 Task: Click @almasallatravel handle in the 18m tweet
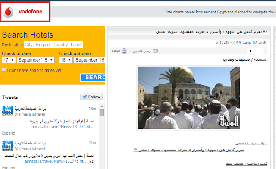pyautogui.click(x=30, y=114)
